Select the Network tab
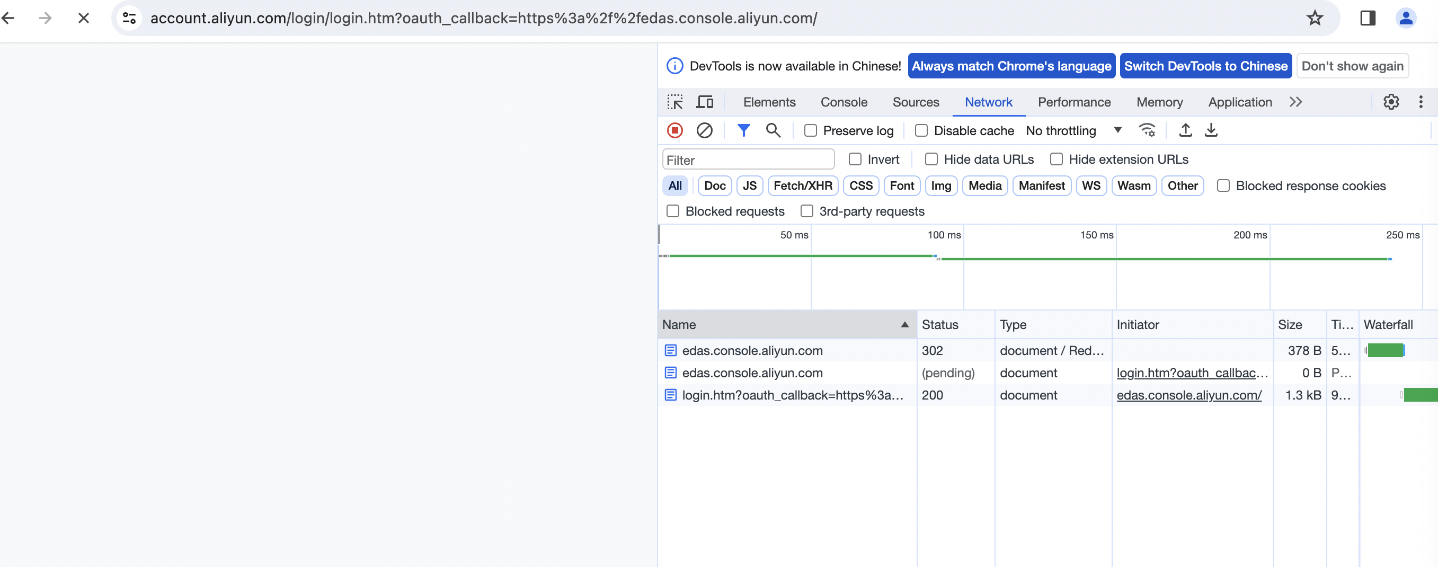Image resolution: width=1438 pixels, height=567 pixels. 988,102
